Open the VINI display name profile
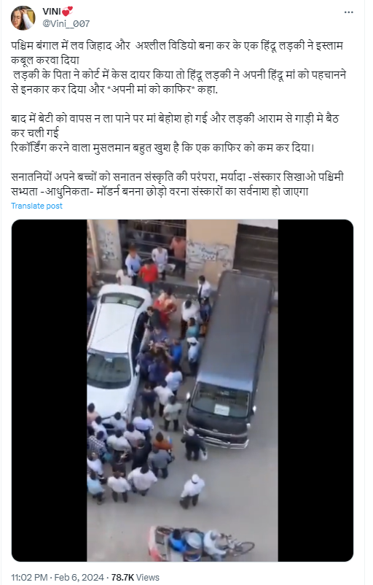Viewport: 373px width, 585px height. 52,11
